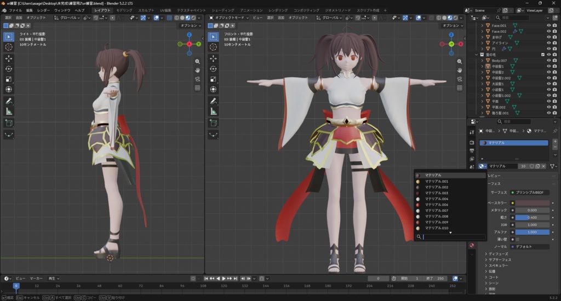Hide Face.002 in viewport via eye icon

[548, 31]
